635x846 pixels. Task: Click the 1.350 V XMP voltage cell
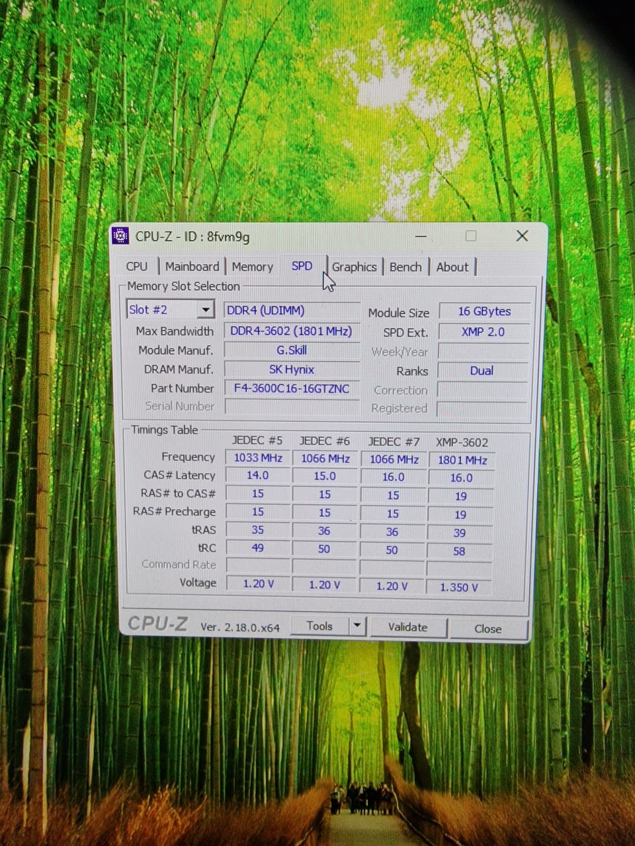pyautogui.click(x=459, y=587)
